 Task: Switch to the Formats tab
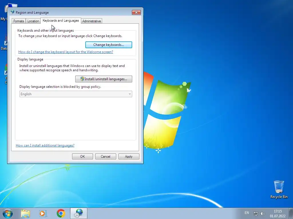[19, 21]
